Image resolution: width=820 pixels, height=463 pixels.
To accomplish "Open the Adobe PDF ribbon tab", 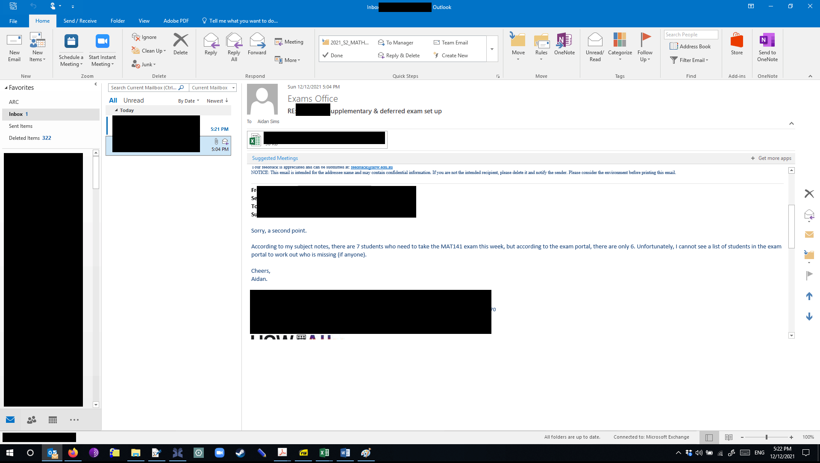I will 176,21.
